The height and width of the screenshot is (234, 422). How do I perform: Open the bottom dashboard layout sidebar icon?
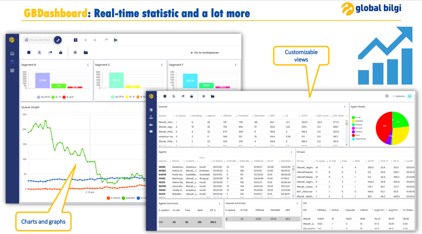(12, 70)
